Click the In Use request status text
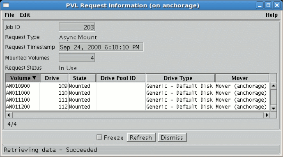 (68, 68)
